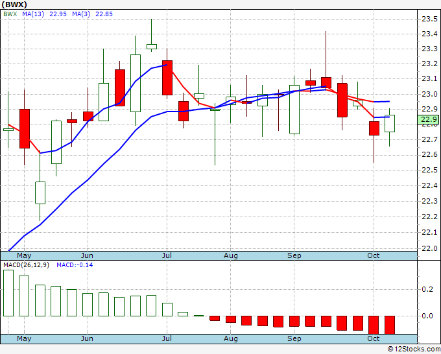Click the 22.0 price axis label
The height and width of the screenshot is (354, 441).
(x=429, y=248)
